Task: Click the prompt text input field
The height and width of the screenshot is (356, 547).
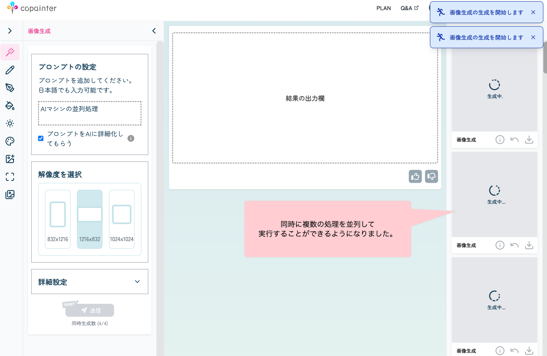Action: pos(90,113)
